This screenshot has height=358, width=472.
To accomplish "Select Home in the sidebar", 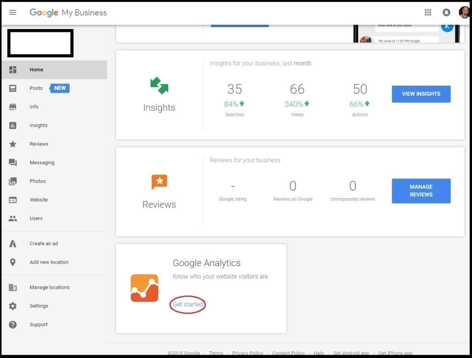I will click(54, 70).
